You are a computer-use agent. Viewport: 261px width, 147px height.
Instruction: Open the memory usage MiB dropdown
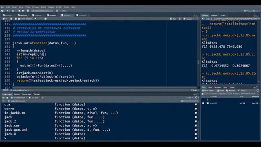click(34, 98)
